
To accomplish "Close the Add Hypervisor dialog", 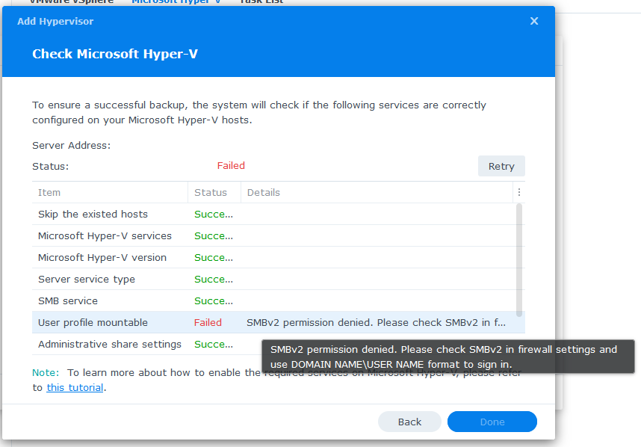I will 534,21.
